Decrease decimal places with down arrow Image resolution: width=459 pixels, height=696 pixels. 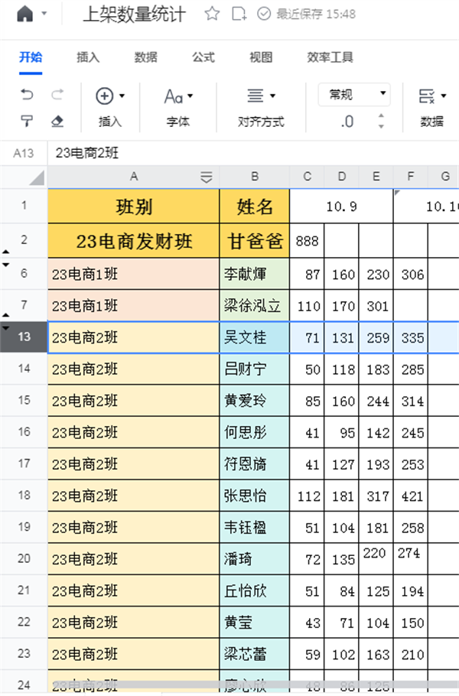[381, 126]
